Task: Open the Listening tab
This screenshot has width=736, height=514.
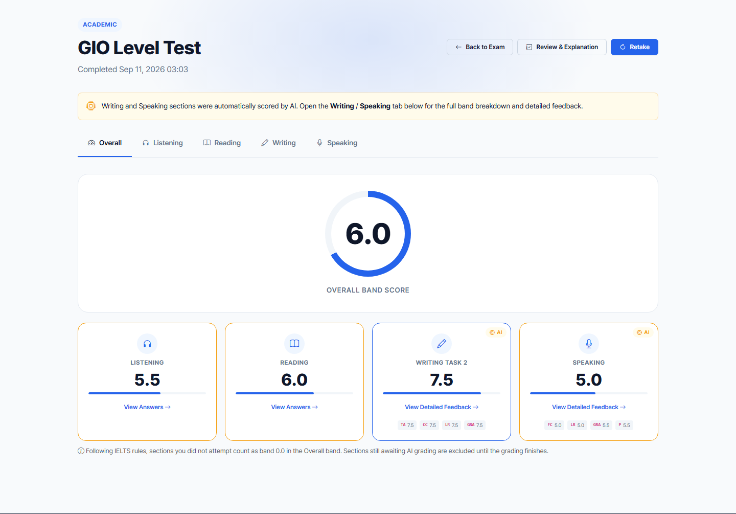Action: coord(163,143)
